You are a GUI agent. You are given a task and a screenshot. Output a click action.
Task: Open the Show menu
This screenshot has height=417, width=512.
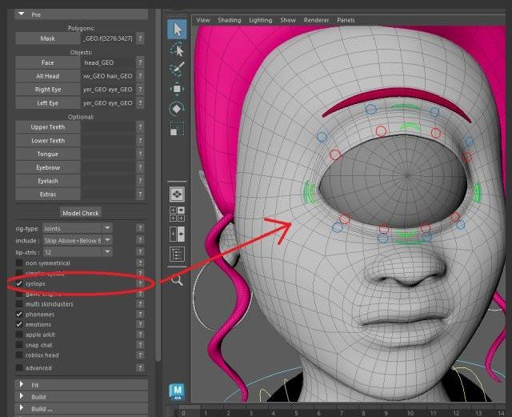pyautogui.click(x=288, y=20)
